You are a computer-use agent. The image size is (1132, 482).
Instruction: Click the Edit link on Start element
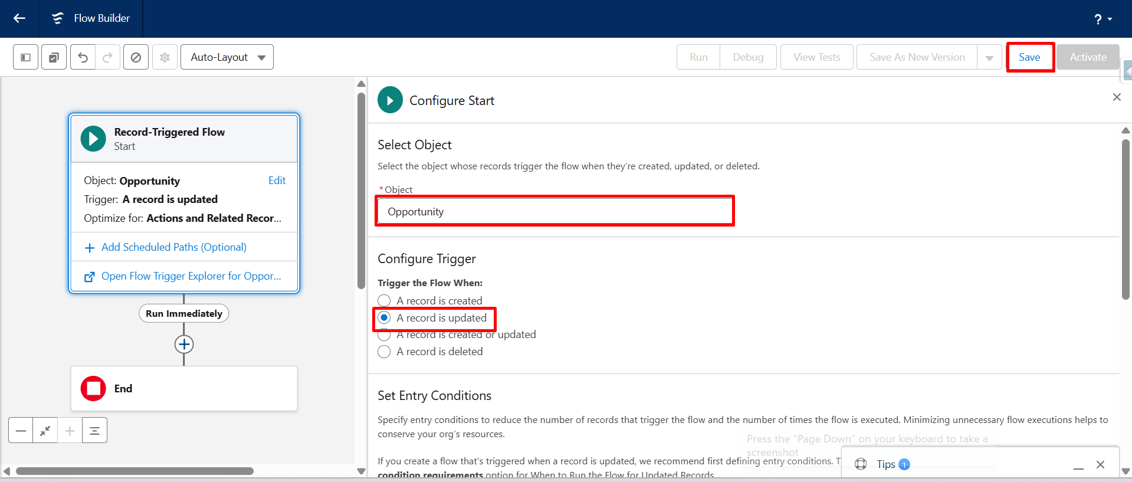[277, 181]
